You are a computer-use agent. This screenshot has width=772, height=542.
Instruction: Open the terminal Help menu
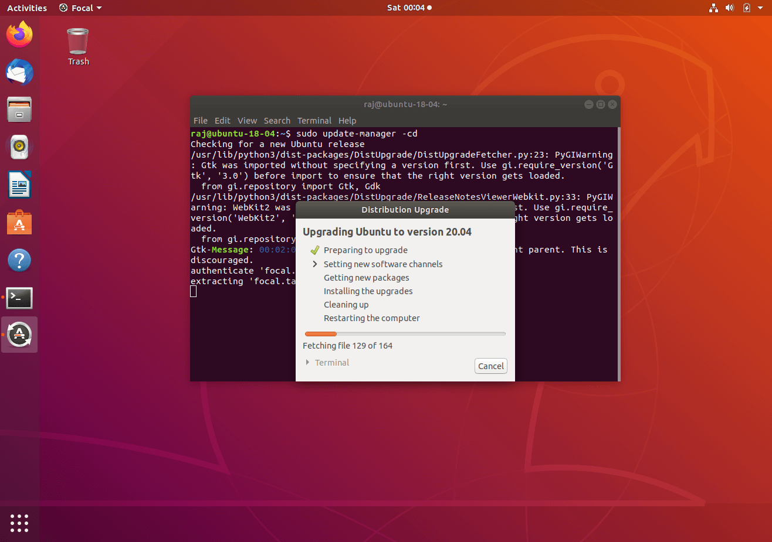(347, 120)
